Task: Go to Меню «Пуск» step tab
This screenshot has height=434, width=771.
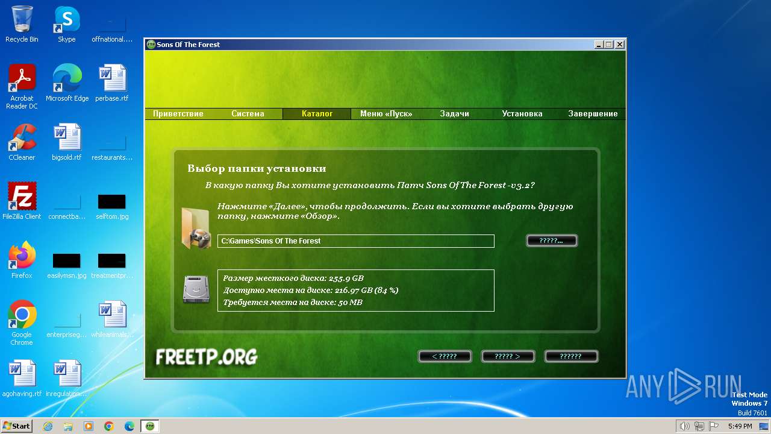Action: click(386, 114)
